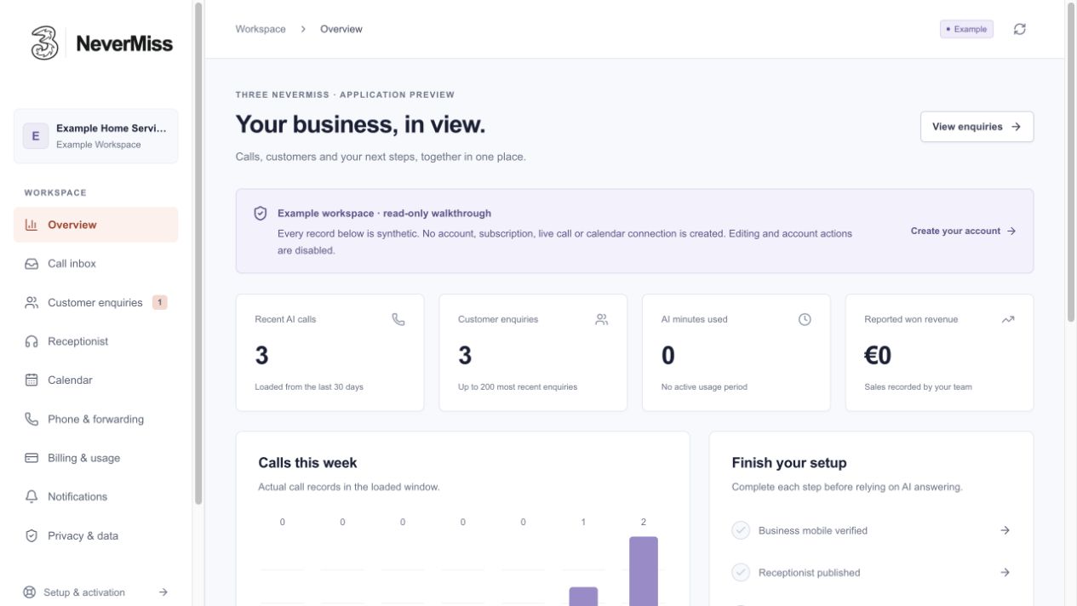Click the Setup & activation lifebuoy icon
The height and width of the screenshot is (606, 1077).
click(30, 592)
